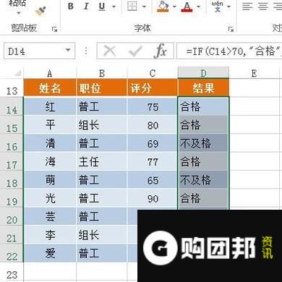Image resolution: width=282 pixels, height=282 pixels.
Task: Select column A header
Action: coord(50,73)
